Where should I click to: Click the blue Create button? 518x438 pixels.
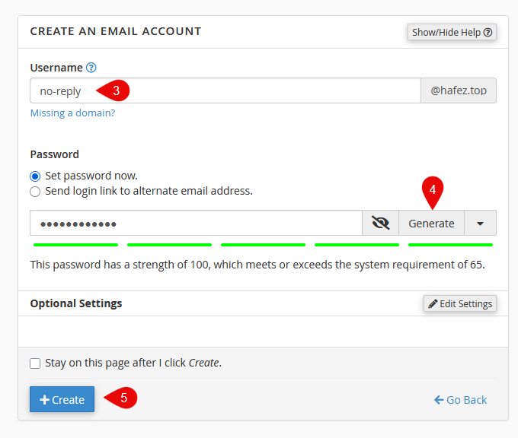[62, 399]
